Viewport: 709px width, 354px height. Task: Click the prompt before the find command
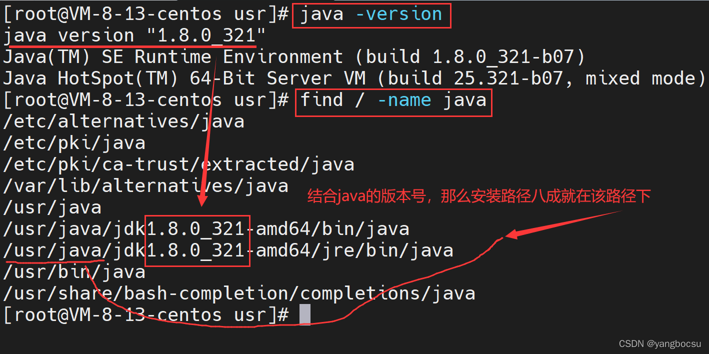click(146, 100)
